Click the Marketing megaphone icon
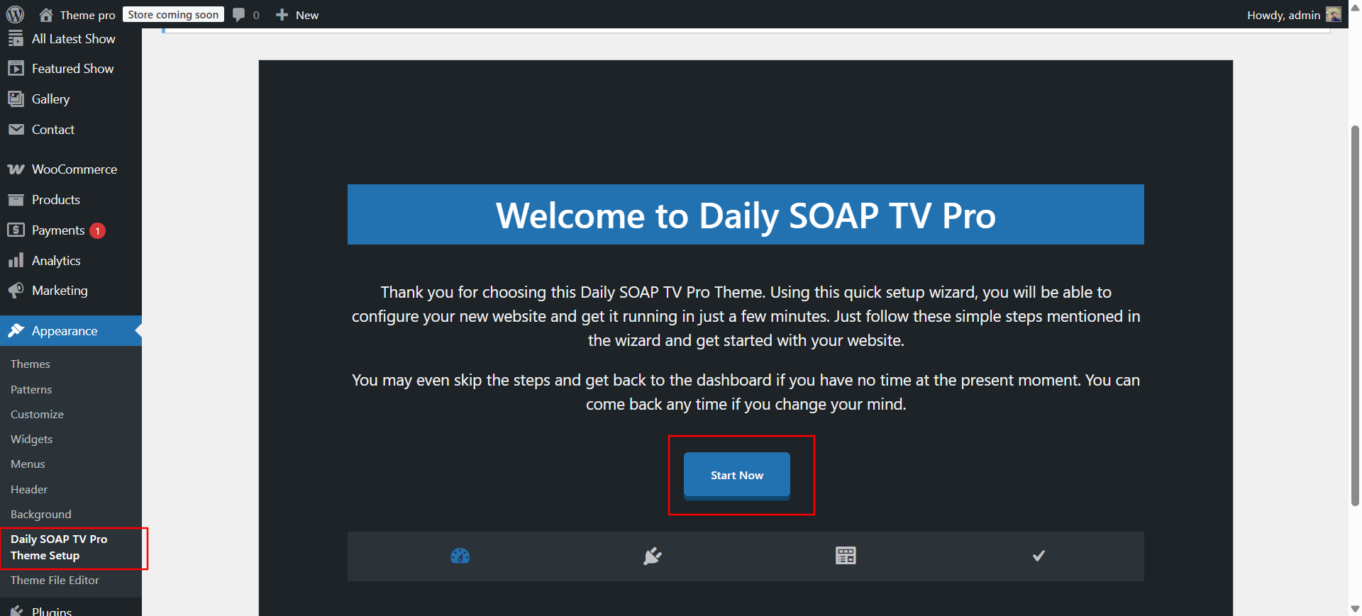This screenshot has width=1362, height=616. 16,290
